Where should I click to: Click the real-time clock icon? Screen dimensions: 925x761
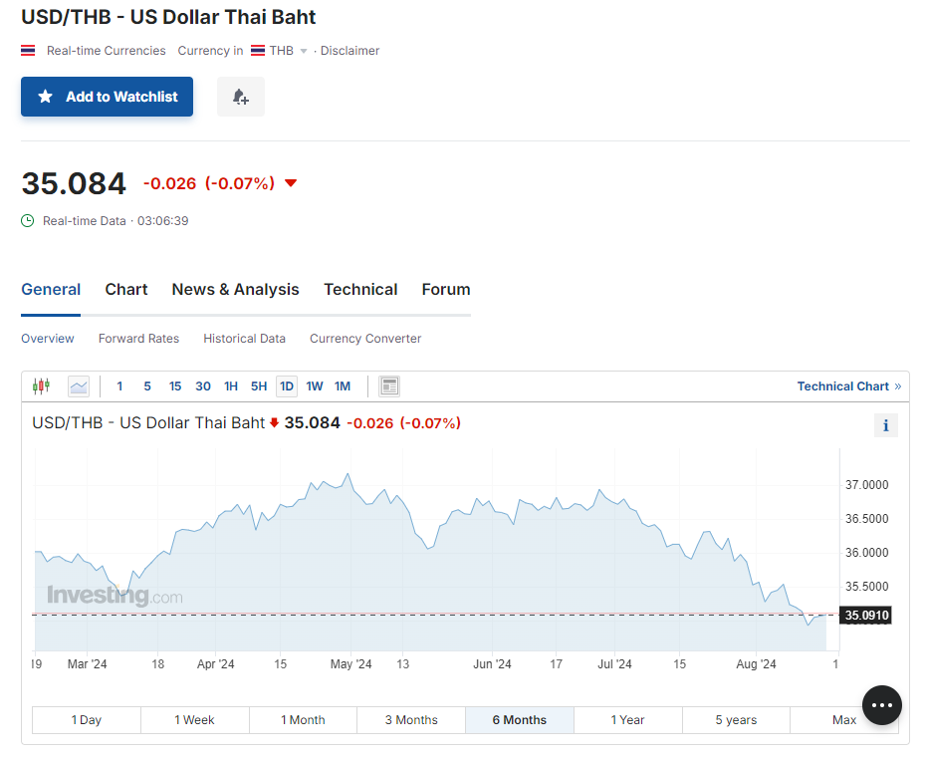point(28,221)
